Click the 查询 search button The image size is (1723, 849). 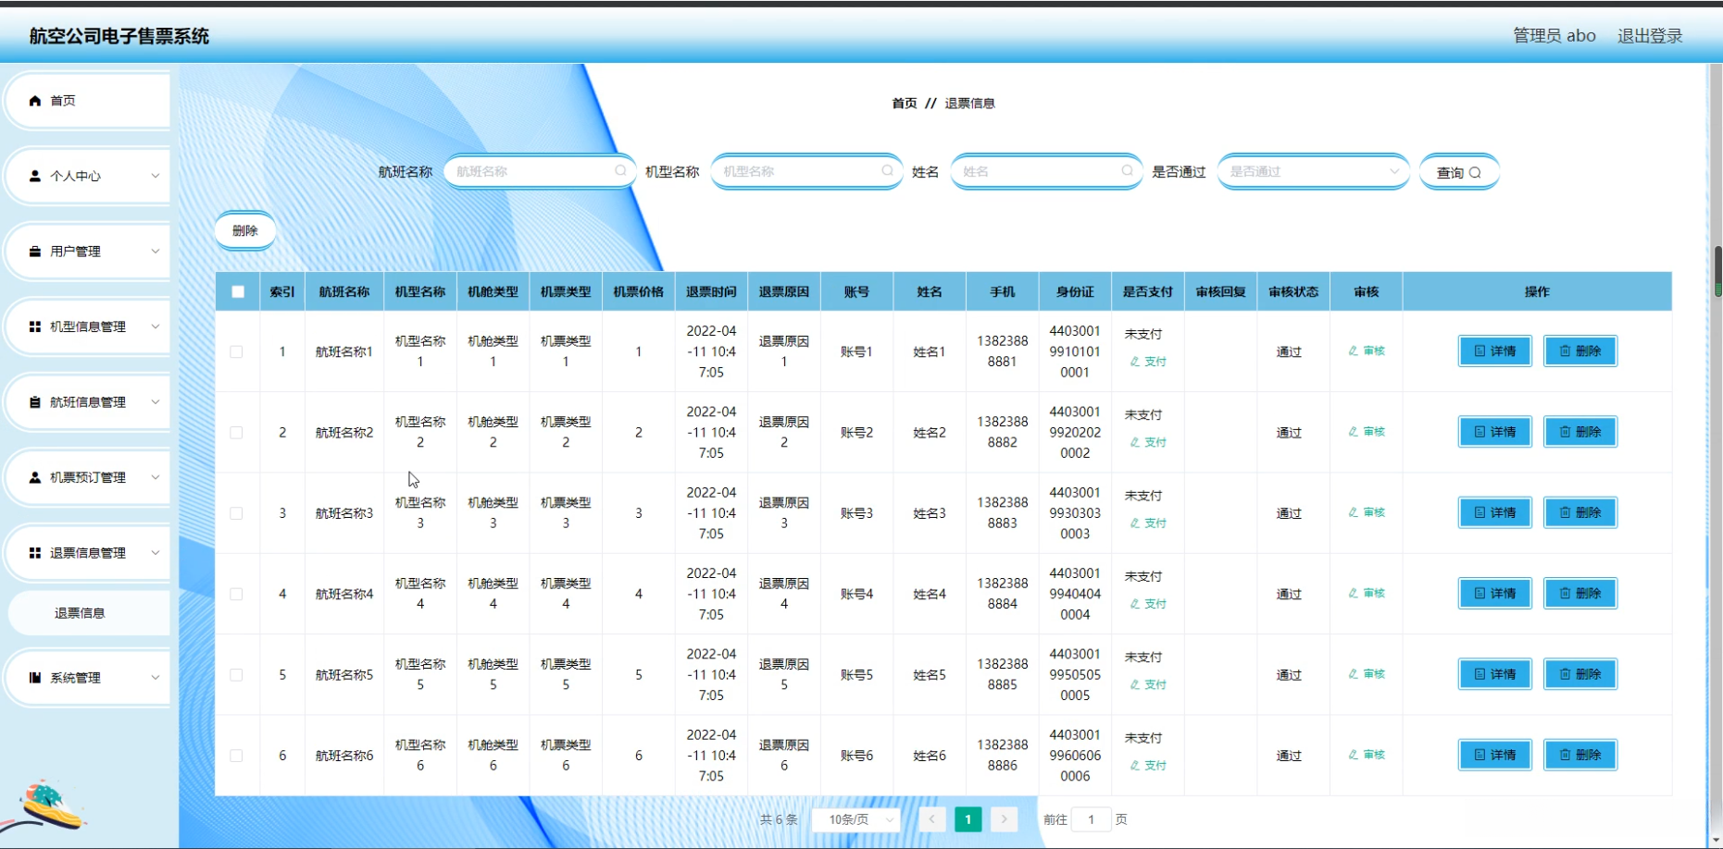coord(1458,173)
